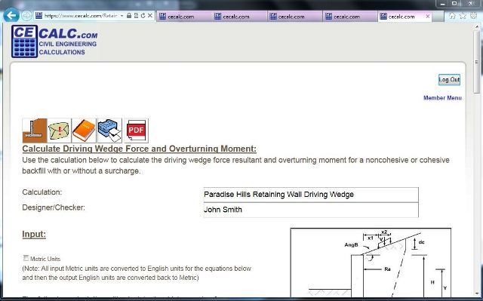483x301 pixels.
Task: Click the 'Calculate Driving Wedge Force' heading
Action: tap(139, 149)
